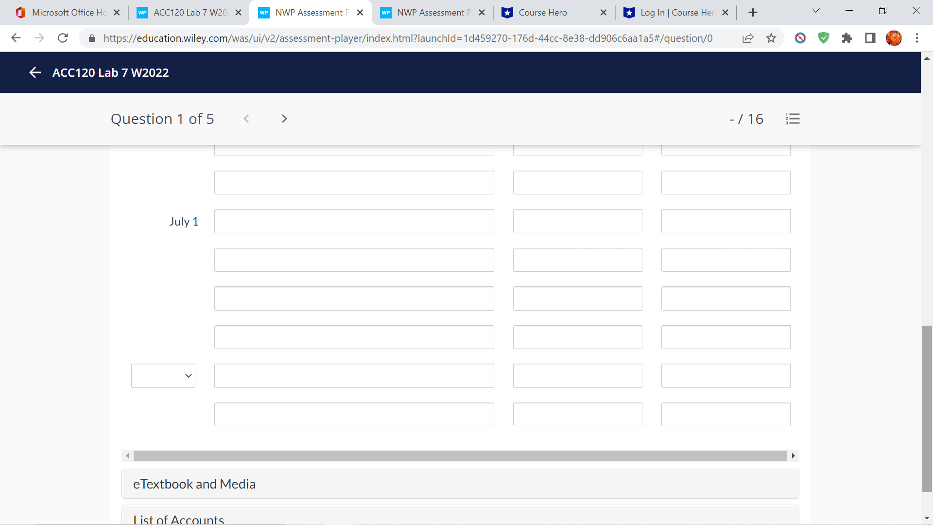Bookmark the page with the star icon
This screenshot has width=933, height=525.
point(771,38)
